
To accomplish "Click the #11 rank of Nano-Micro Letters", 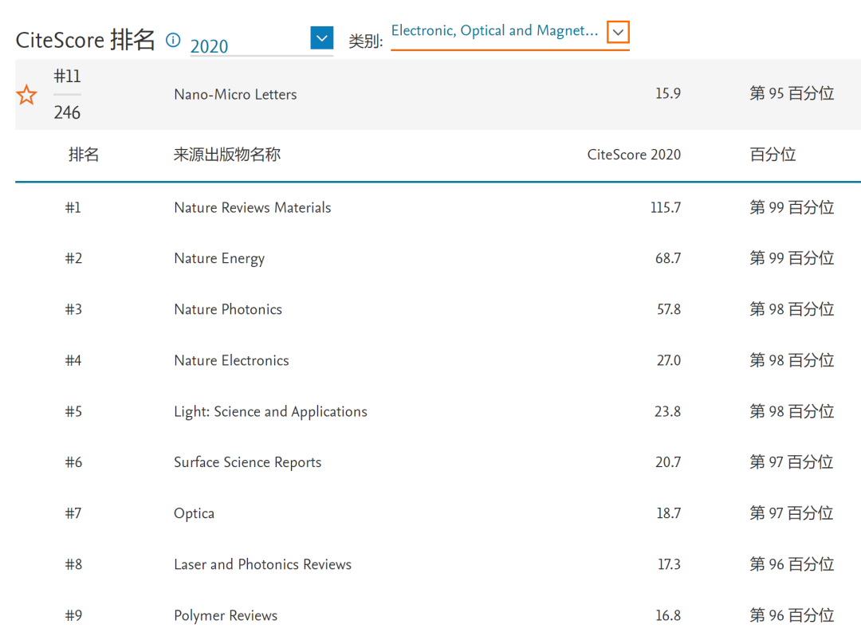I will click(67, 77).
